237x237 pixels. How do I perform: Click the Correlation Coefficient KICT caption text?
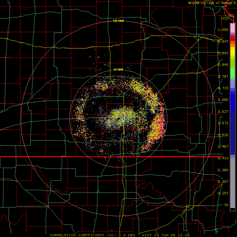pyautogui.click(x=120, y=235)
